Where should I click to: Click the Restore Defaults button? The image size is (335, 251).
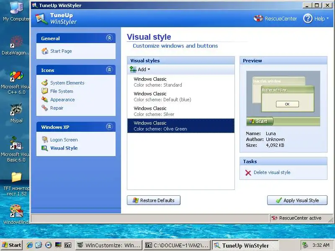coord(154,200)
